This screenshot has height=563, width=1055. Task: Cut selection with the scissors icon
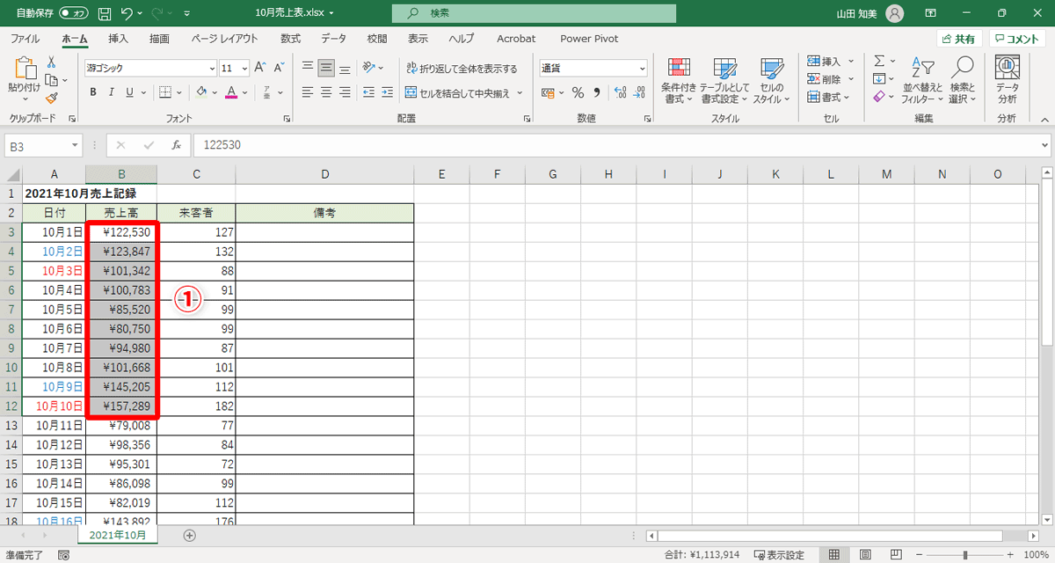click(51, 62)
